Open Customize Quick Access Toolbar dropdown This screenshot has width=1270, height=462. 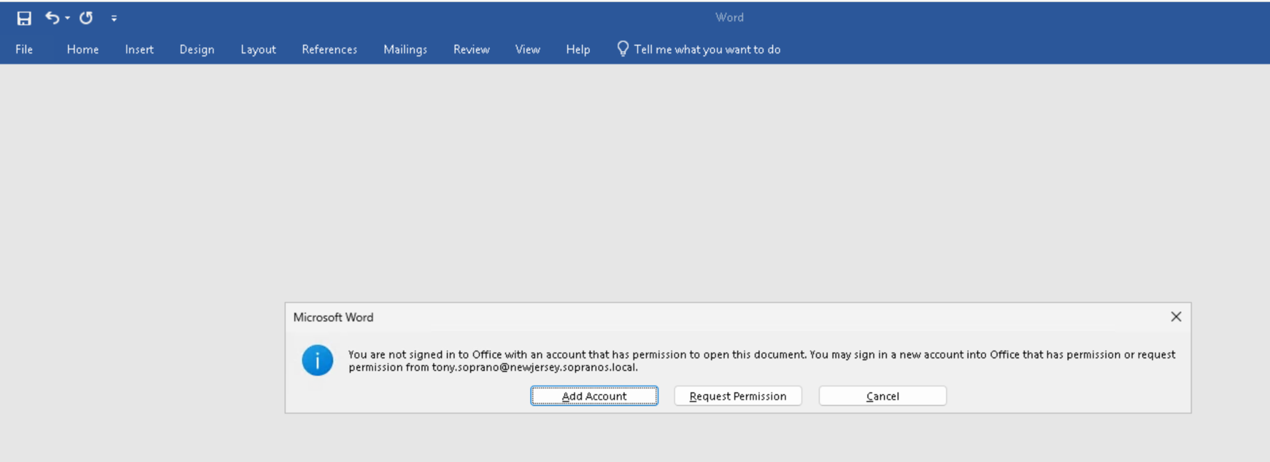click(x=114, y=19)
